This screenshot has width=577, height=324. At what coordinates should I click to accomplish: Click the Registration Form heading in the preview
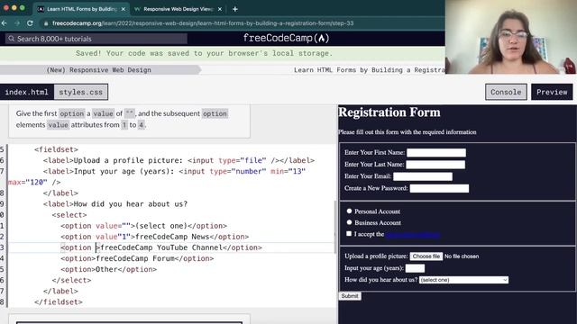pyautogui.click(x=389, y=112)
